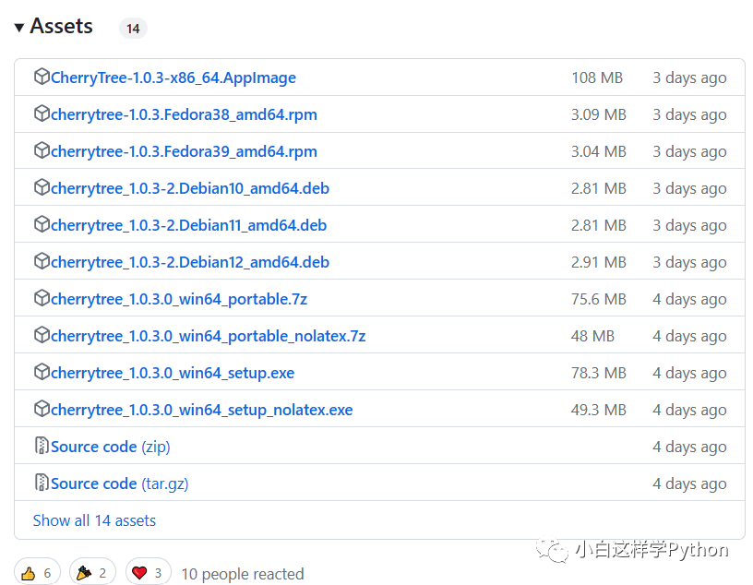
Task: Click Show all 14 assets link
Action: pos(95,520)
